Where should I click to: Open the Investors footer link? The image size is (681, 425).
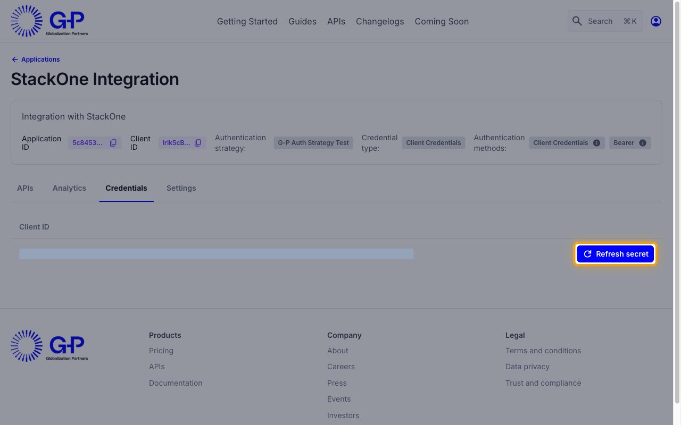click(x=343, y=415)
